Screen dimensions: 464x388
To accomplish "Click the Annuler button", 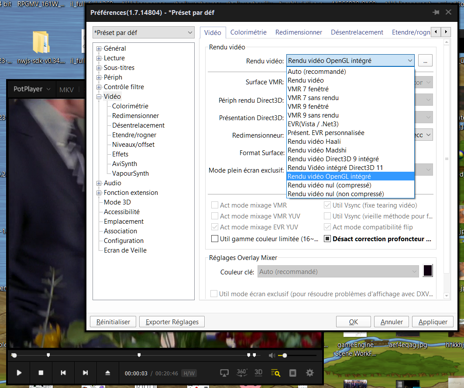I will [x=392, y=322].
